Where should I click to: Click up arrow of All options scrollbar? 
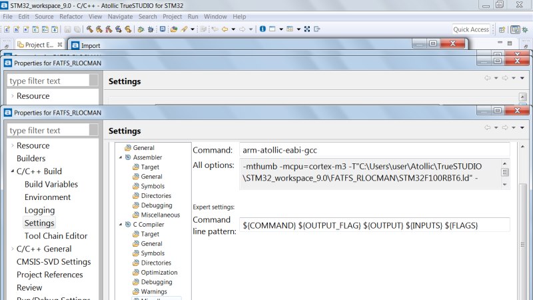pyautogui.click(x=505, y=163)
